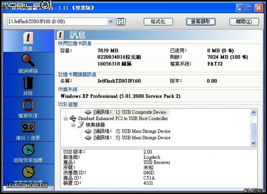267x194 pixels.
Task: Click the 0.00 version value
Action: [212, 81]
